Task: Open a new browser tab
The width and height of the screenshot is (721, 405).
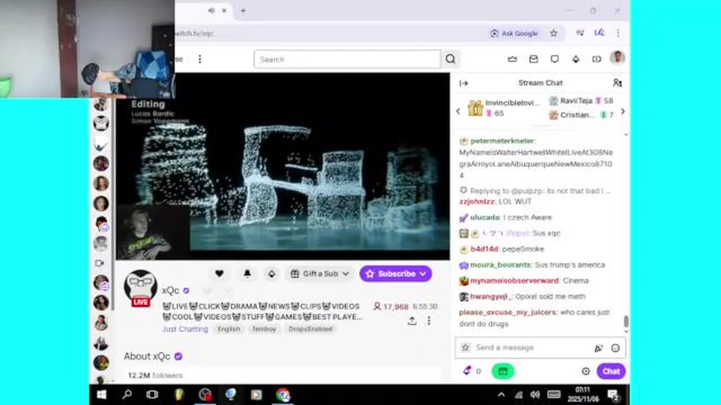Action: 243,10
